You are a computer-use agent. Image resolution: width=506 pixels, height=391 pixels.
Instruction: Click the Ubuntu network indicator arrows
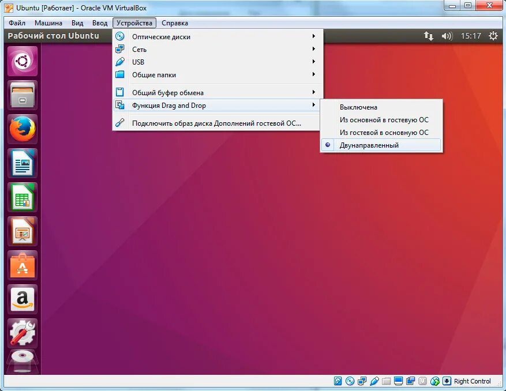(x=429, y=36)
